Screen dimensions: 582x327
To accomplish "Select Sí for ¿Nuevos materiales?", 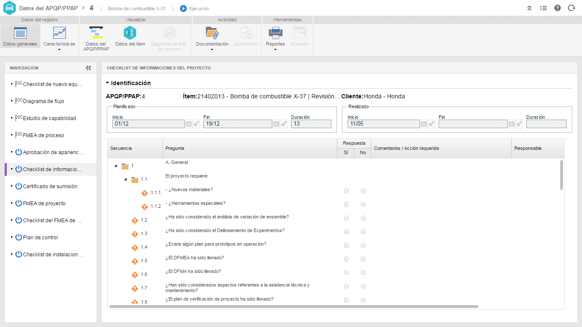I will point(346,191).
